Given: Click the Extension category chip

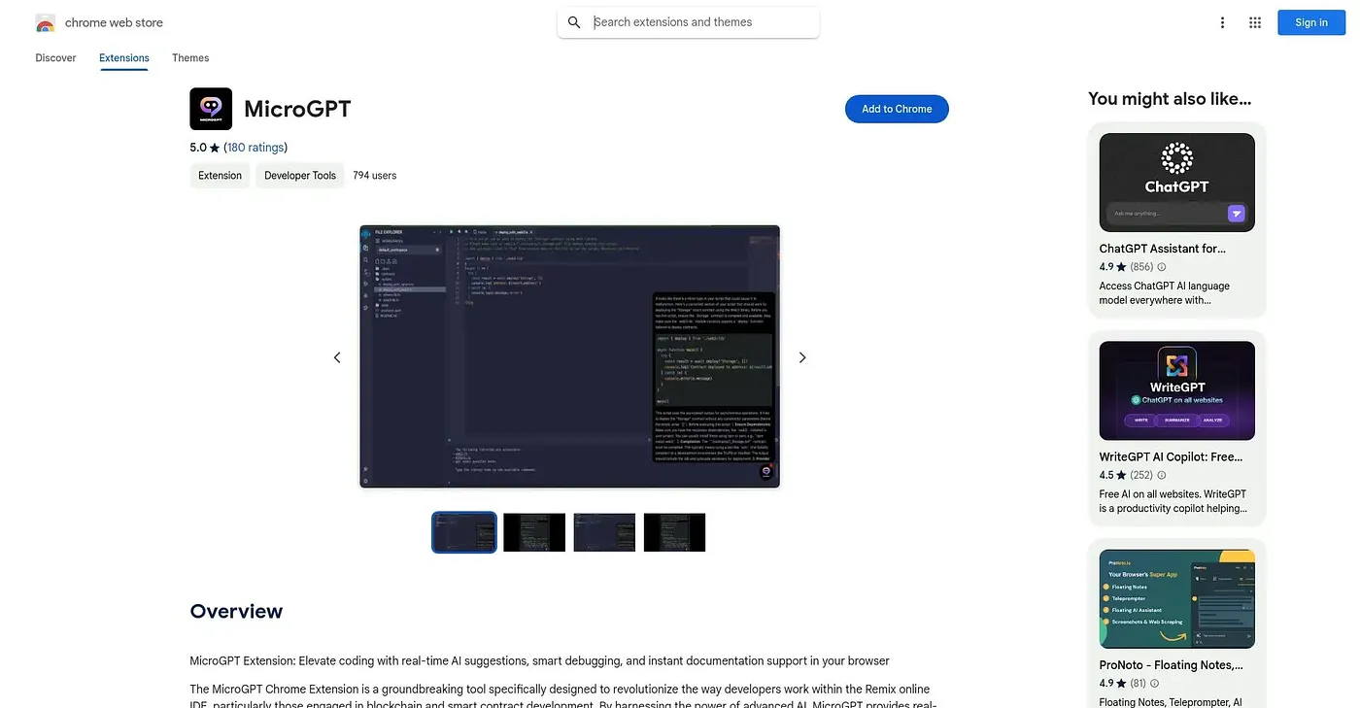Looking at the screenshot, I should [x=220, y=176].
